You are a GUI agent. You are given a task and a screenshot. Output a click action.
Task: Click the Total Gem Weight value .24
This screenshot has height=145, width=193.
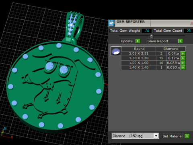147,31
